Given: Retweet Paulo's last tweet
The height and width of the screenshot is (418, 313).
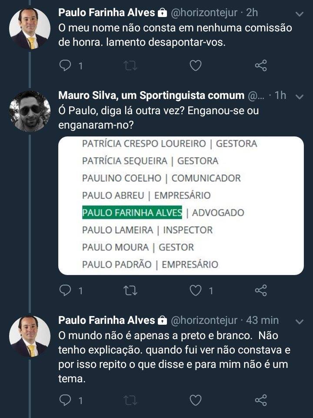Looking at the screenshot, I should (x=130, y=400).
